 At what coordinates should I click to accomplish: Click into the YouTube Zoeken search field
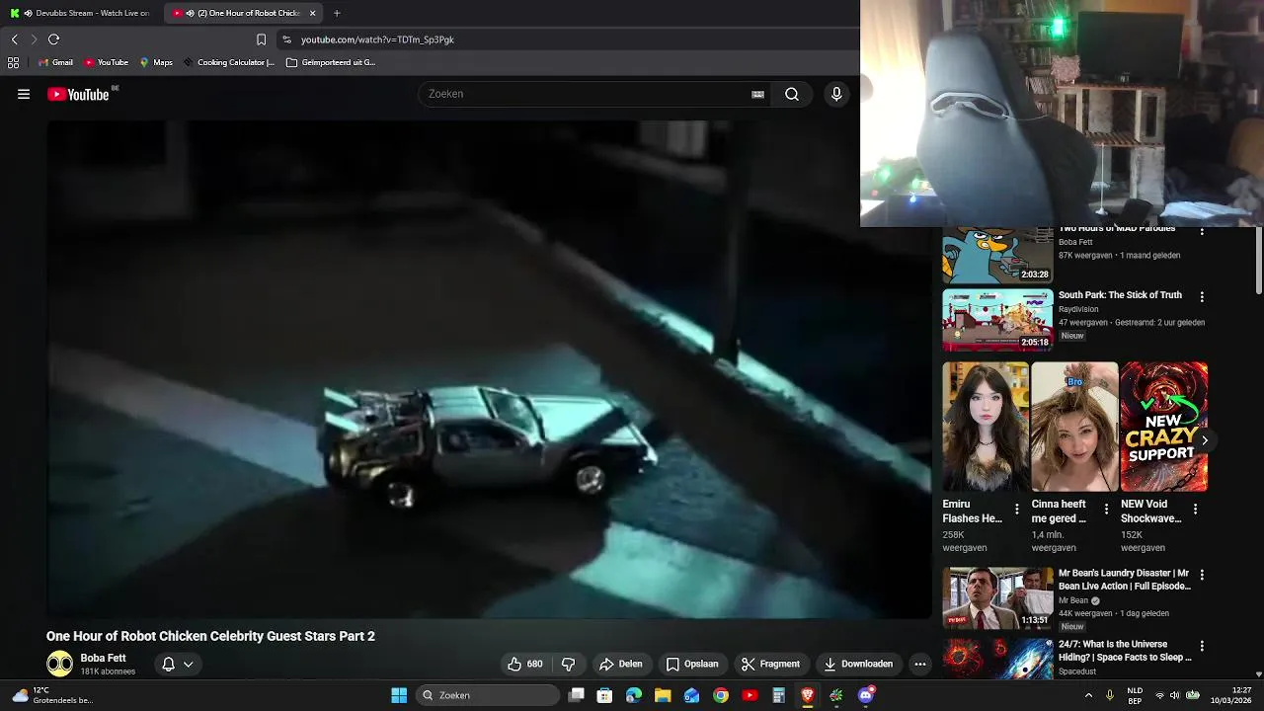click(587, 94)
